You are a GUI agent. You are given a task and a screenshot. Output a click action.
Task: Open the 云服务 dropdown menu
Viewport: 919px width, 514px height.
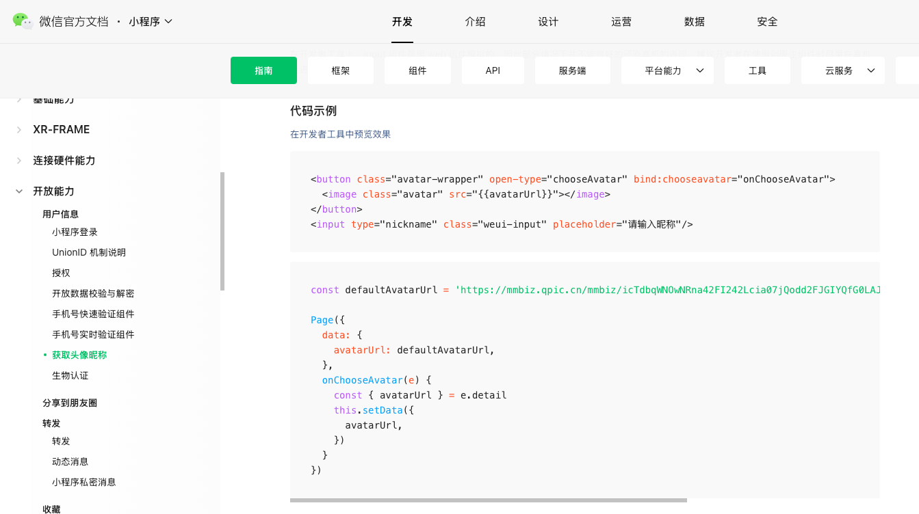click(842, 70)
